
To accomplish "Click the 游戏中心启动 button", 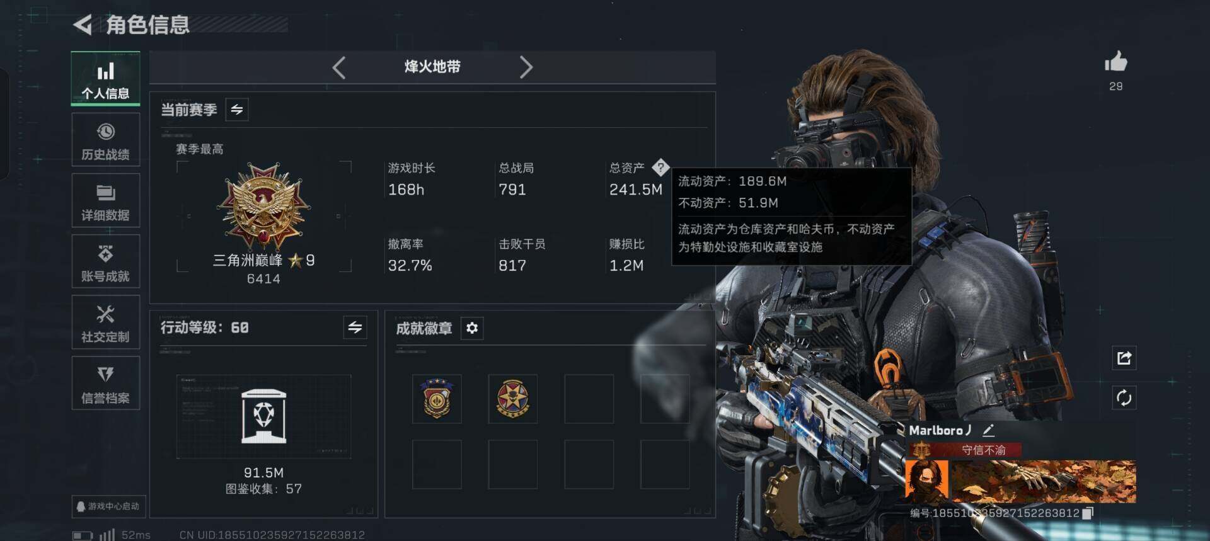I will coord(108,506).
